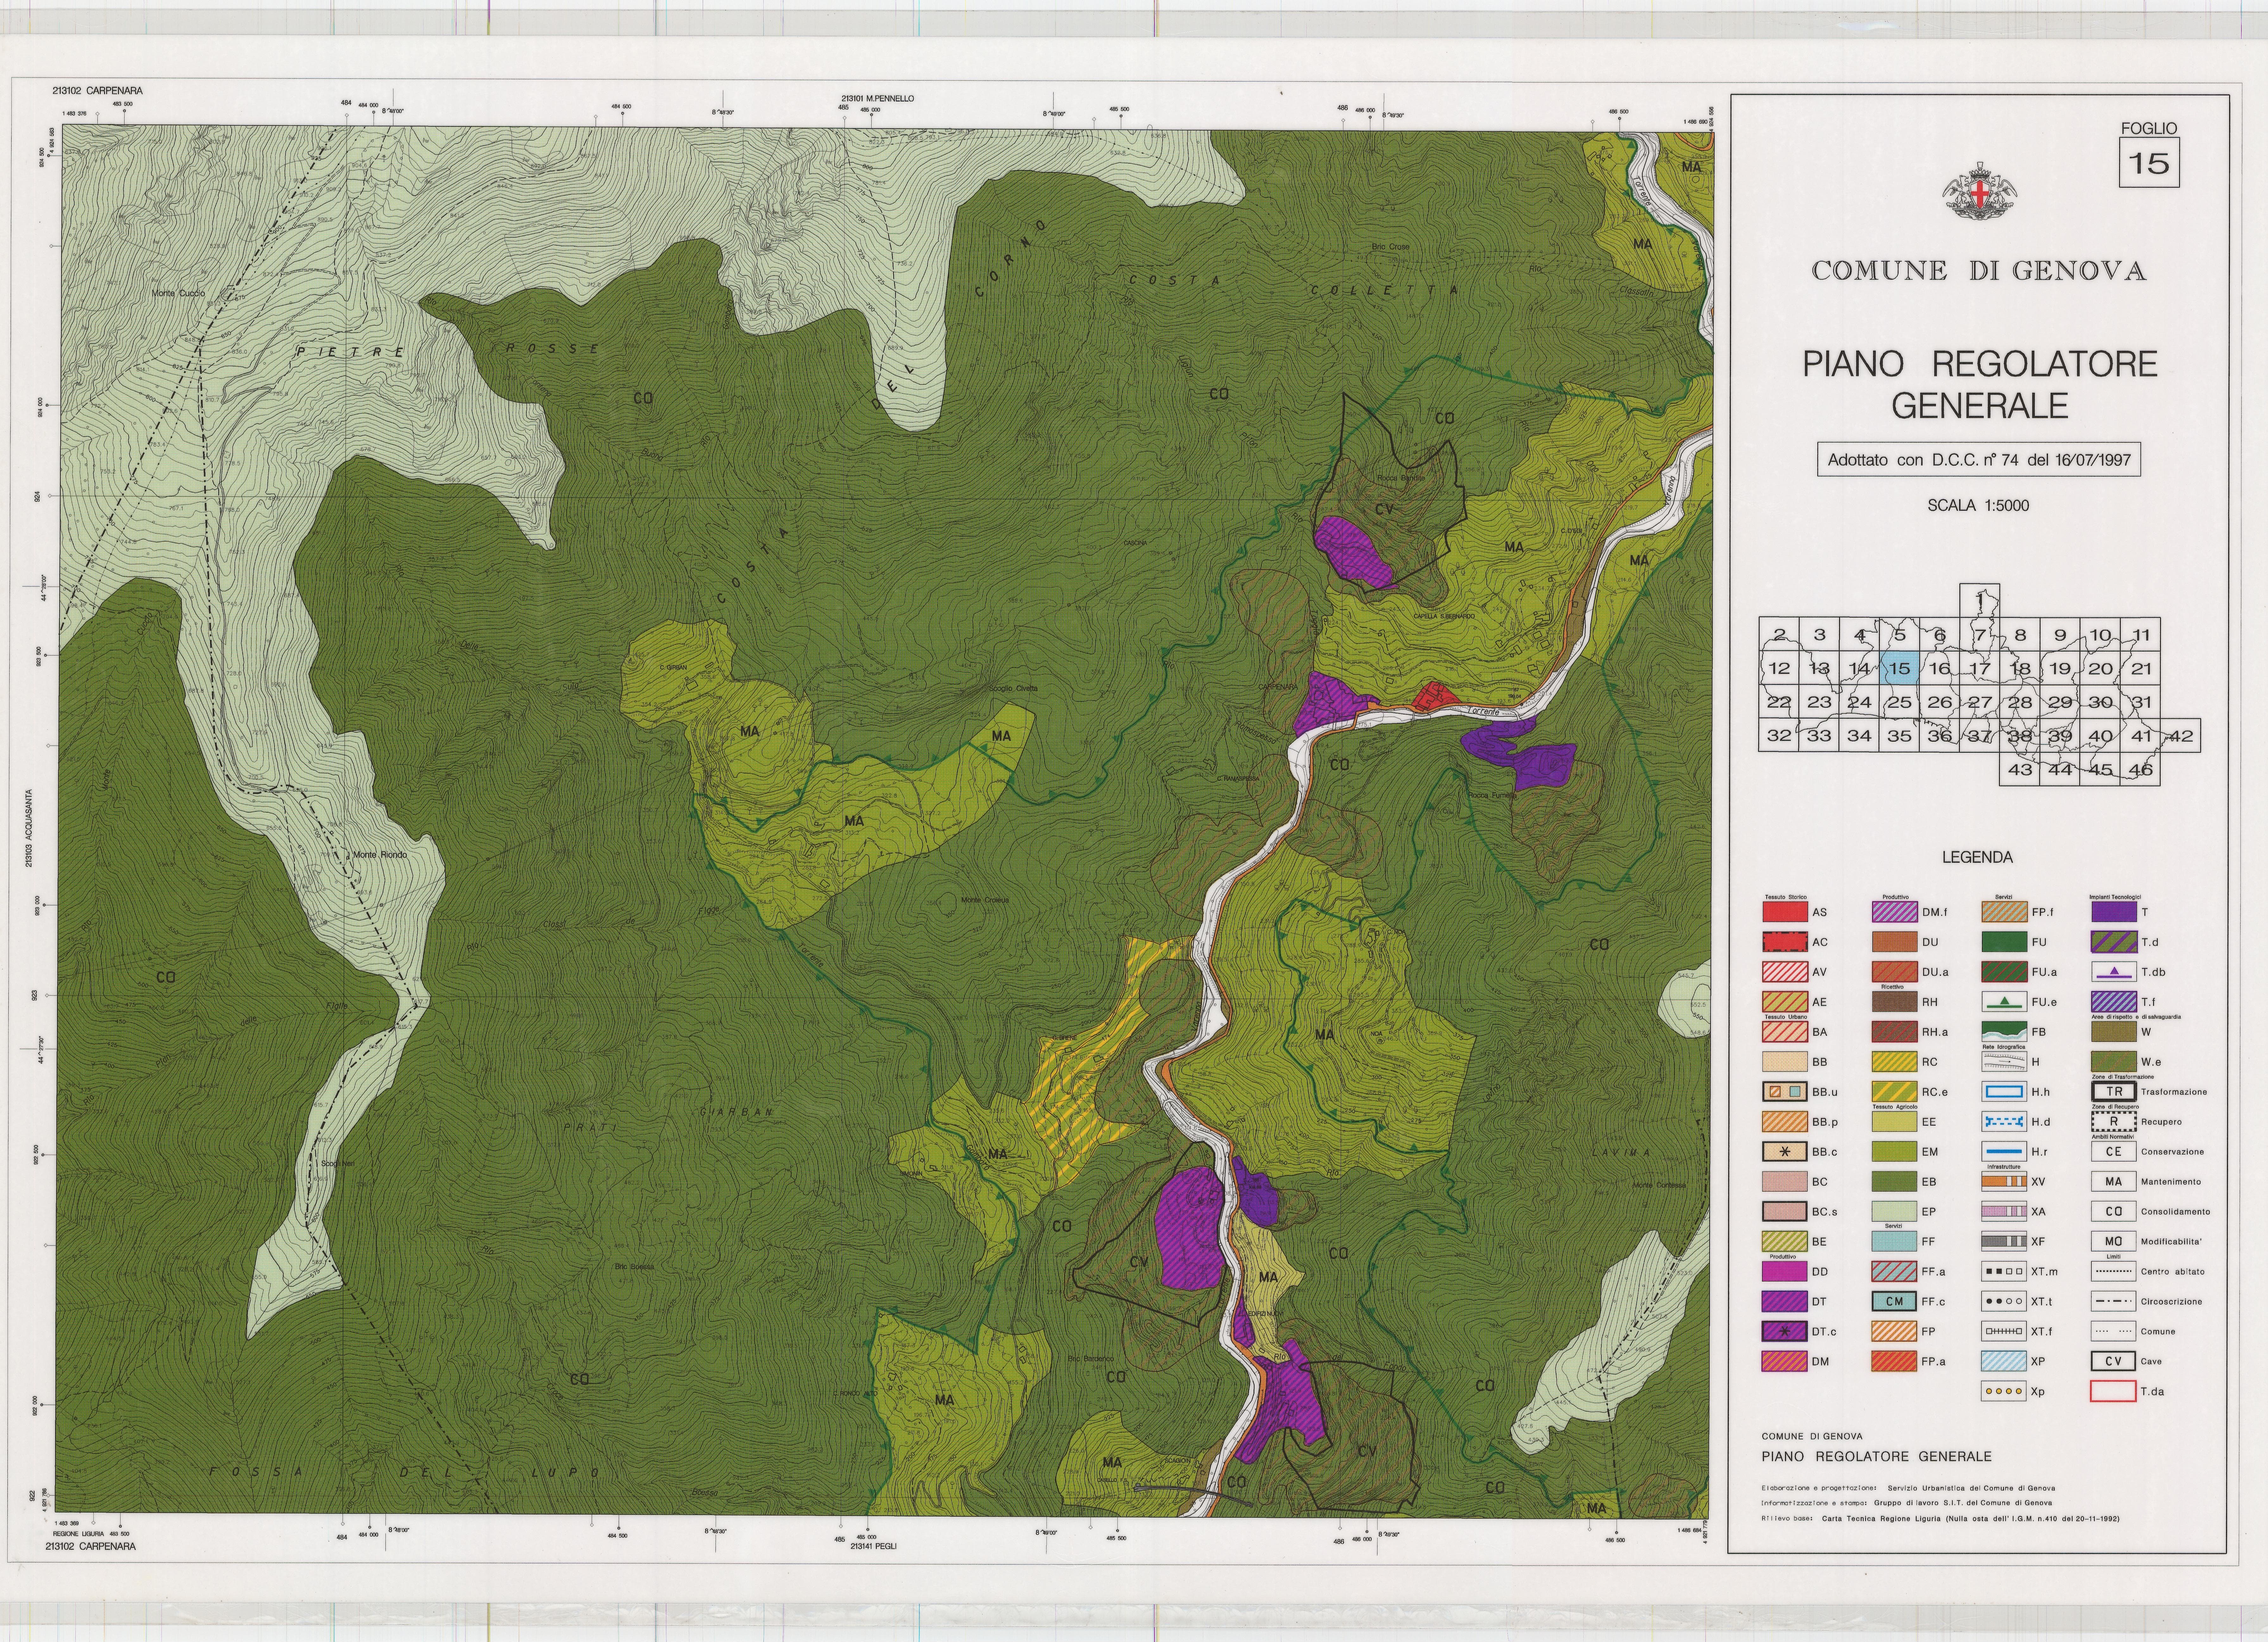Click the 'LEGENDA' heading
The height and width of the screenshot is (1642, 2268).
(x=1977, y=857)
